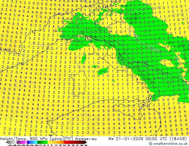The width and height of the screenshot is (189, 146).
Task: Click the dark blue segment of temperature legend
Action: pyautogui.click(x=28, y=142)
